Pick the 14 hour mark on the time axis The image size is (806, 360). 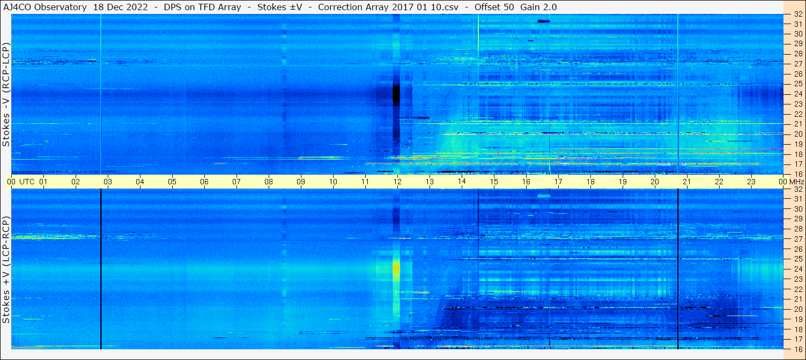[x=462, y=182]
